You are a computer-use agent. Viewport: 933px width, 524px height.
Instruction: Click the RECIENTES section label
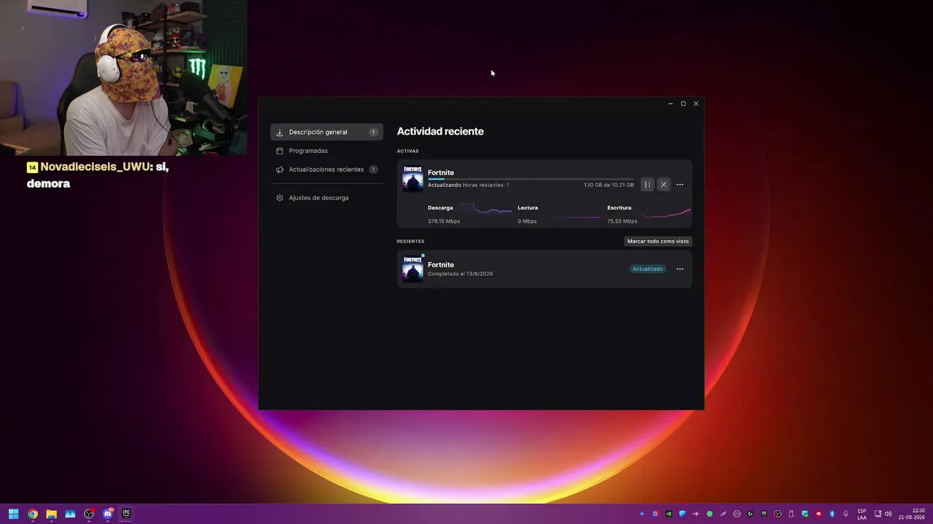[410, 241]
